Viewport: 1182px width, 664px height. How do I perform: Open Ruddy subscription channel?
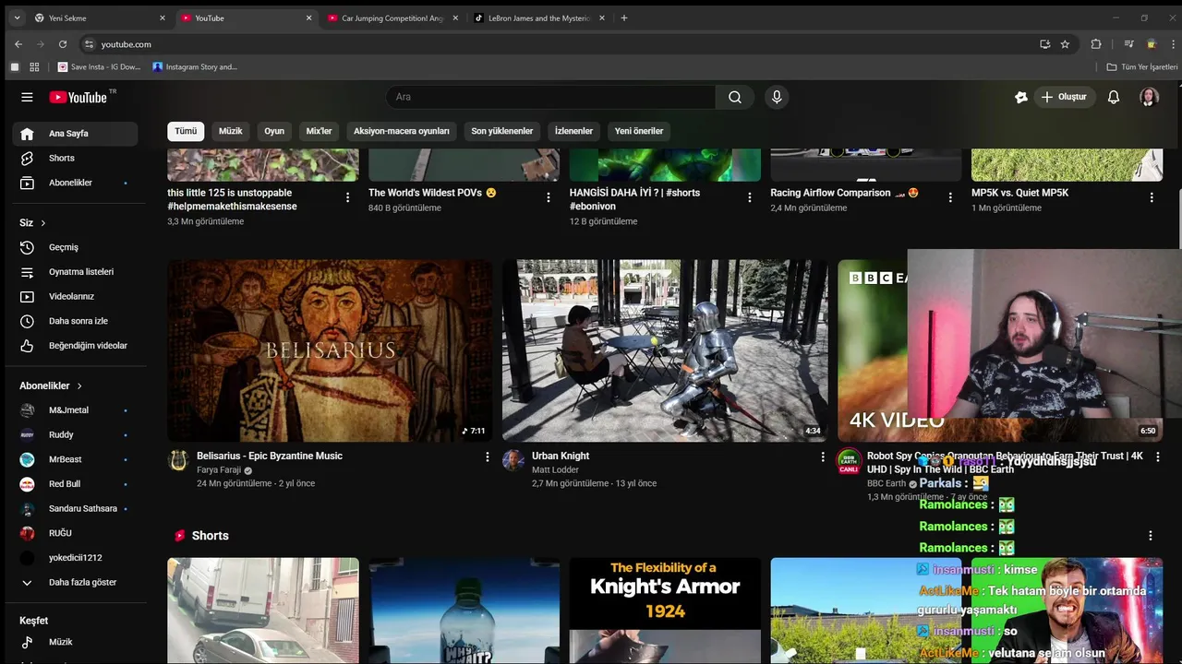click(x=75, y=435)
